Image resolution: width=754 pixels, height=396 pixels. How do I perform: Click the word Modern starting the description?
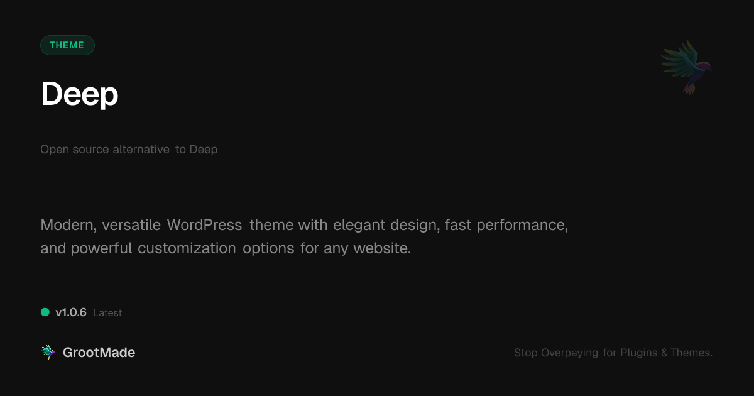pos(67,225)
